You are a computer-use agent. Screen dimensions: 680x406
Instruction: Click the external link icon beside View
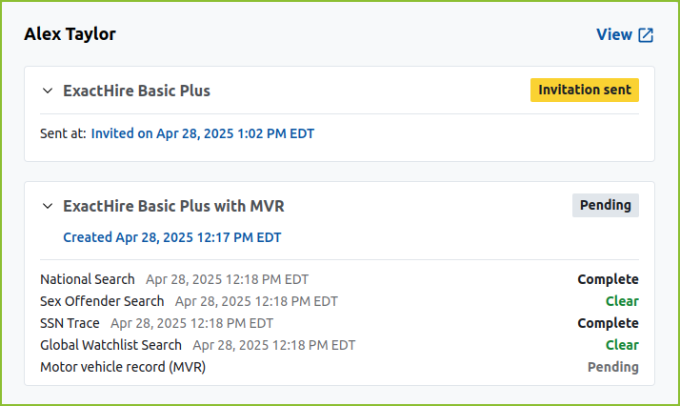coord(646,35)
